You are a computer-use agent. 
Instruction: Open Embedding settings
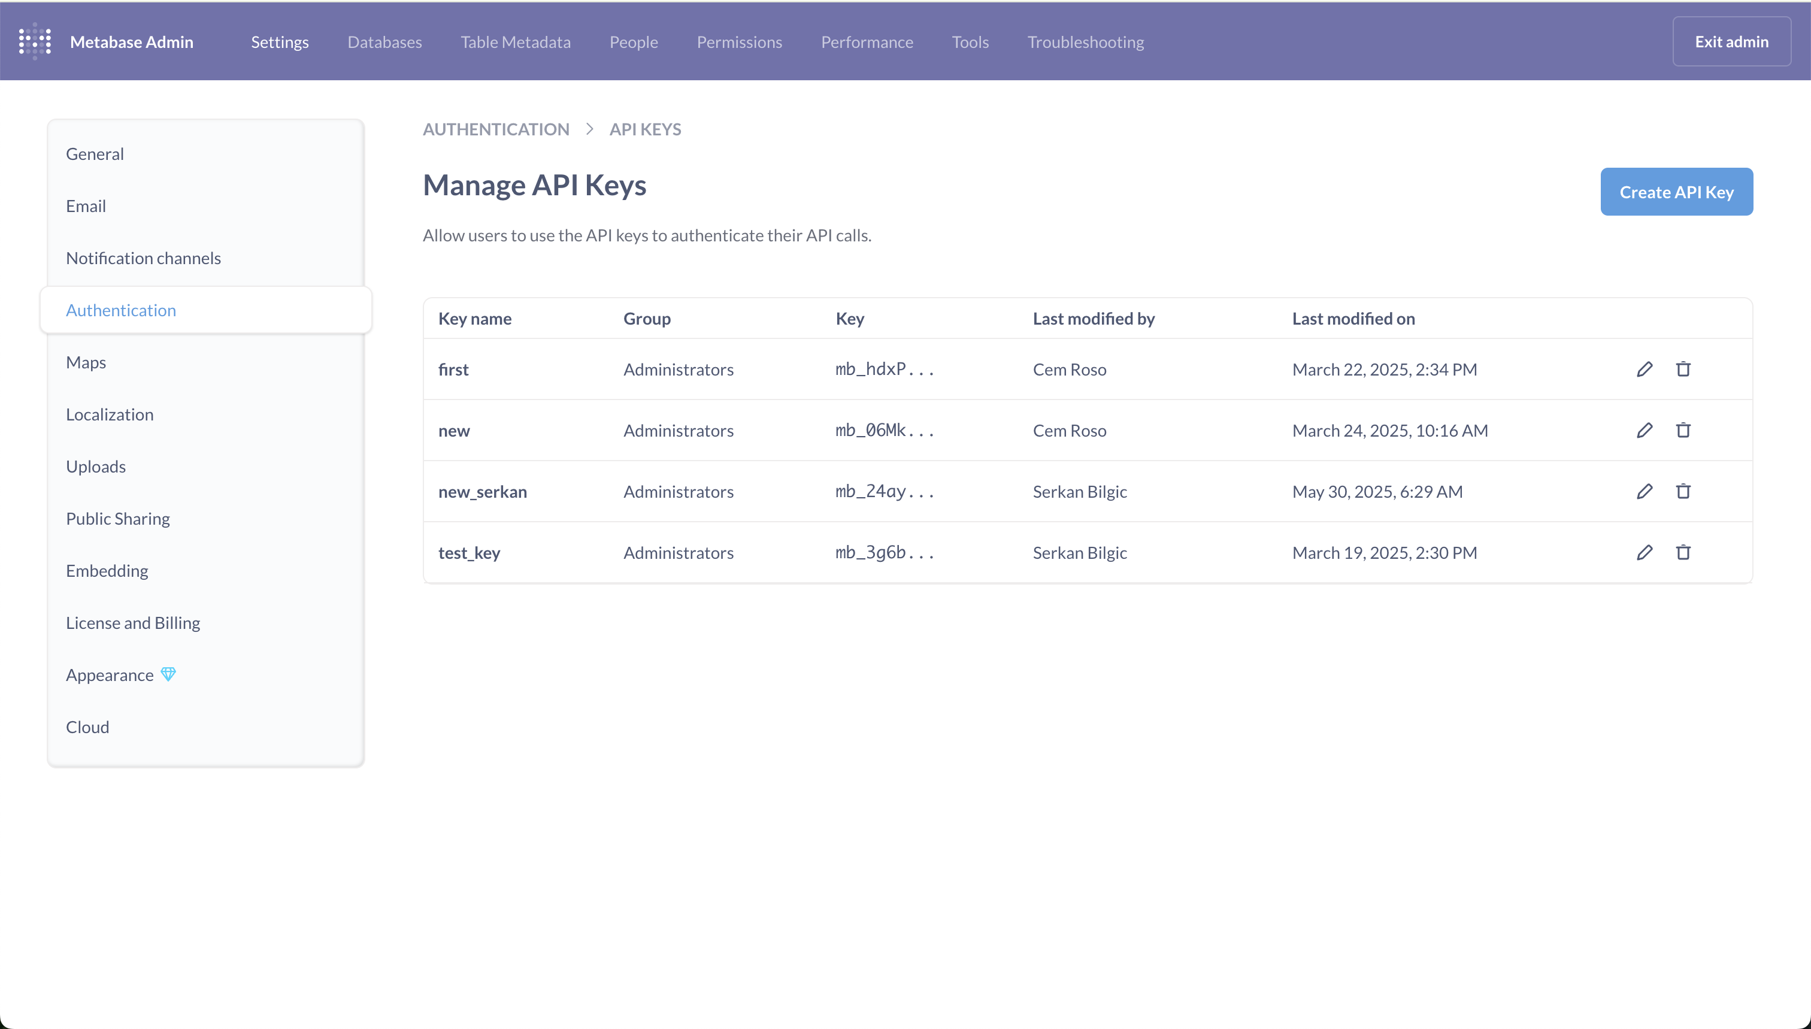tap(205, 571)
